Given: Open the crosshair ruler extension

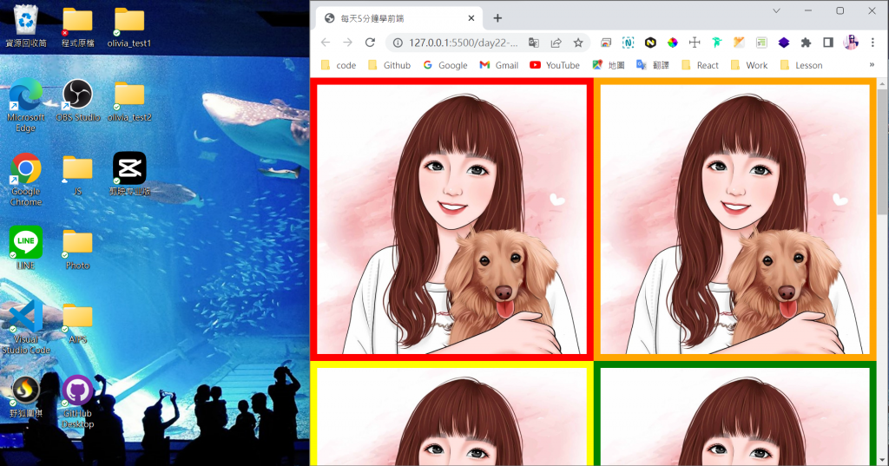Looking at the screenshot, I should point(695,43).
